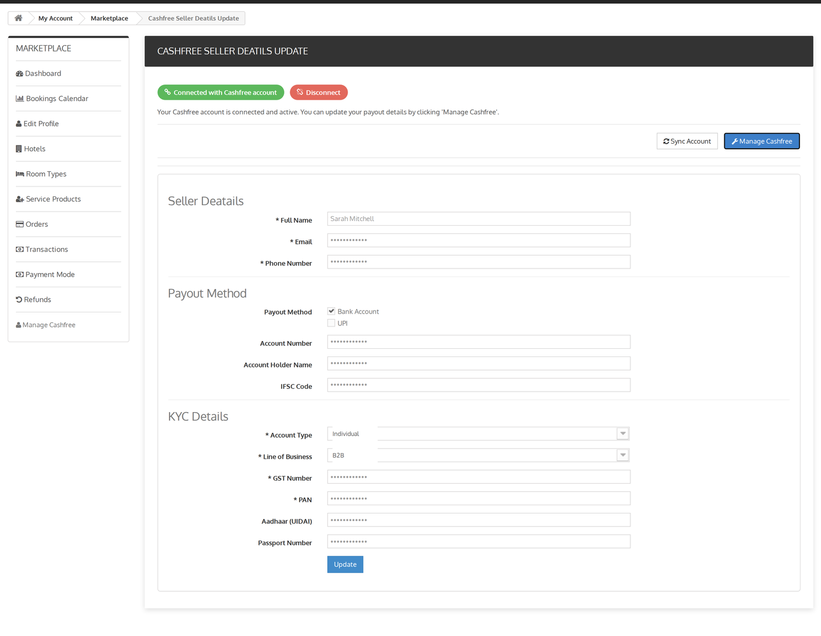This screenshot has width=821, height=636.
Task: Open the Line of Business dropdown
Action: pos(479,455)
